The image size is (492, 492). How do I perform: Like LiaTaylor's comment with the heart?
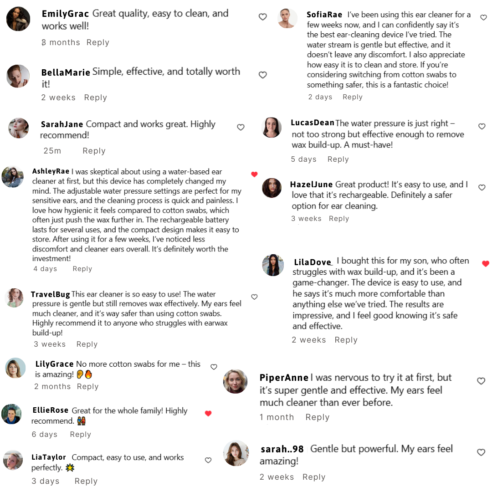click(208, 460)
